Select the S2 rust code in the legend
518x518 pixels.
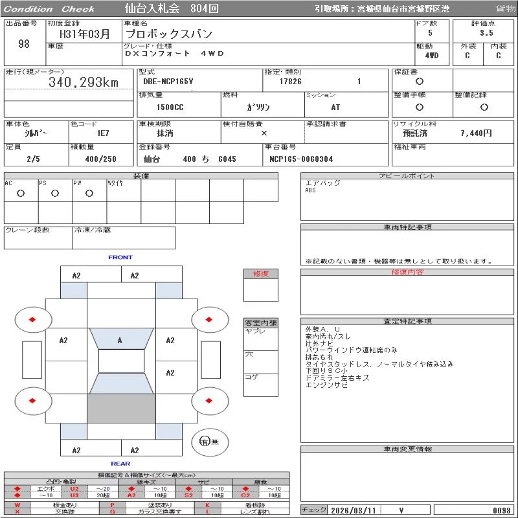[x=189, y=495]
